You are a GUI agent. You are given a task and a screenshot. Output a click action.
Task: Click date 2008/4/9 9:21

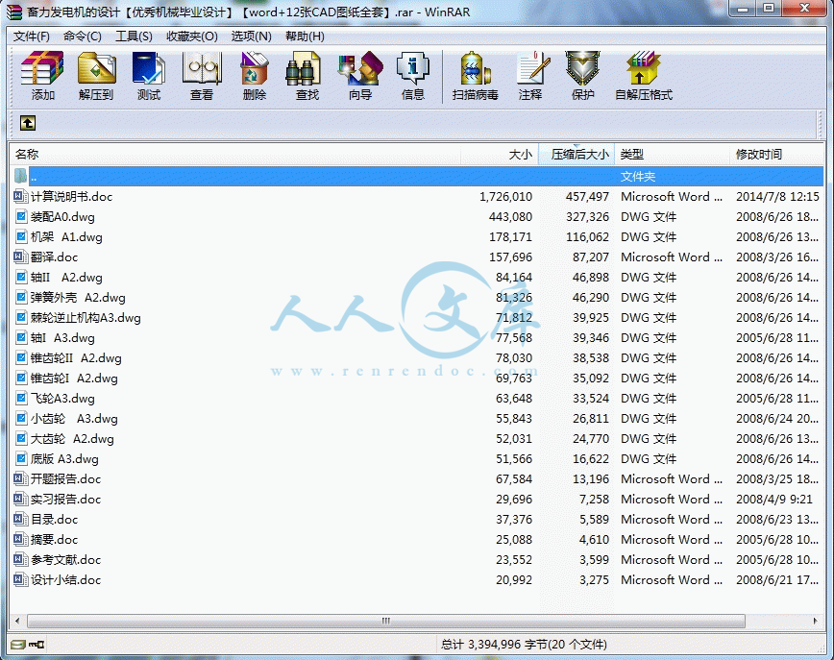(x=774, y=500)
